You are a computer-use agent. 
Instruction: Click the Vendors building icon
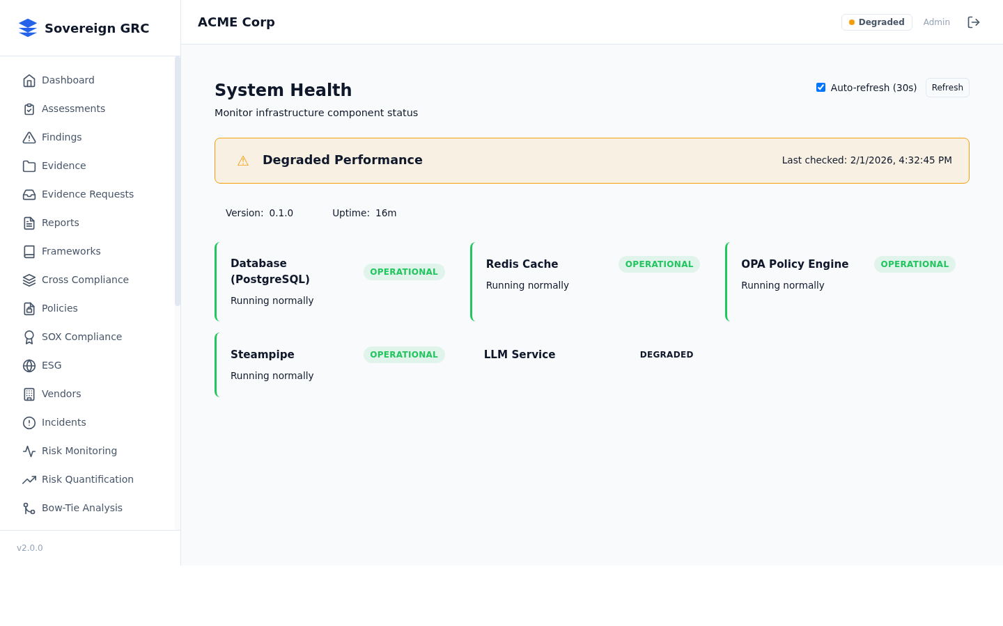pyautogui.click(x=29, y=394)
